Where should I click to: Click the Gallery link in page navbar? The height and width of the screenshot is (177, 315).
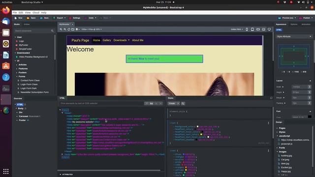[107, 40]
